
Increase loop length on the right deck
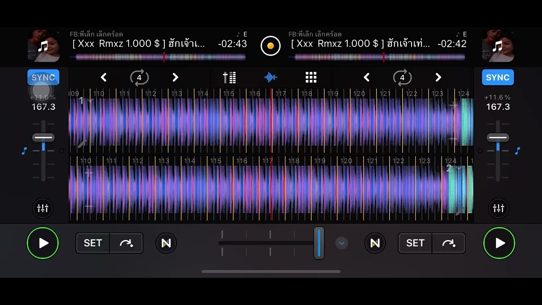438,78
